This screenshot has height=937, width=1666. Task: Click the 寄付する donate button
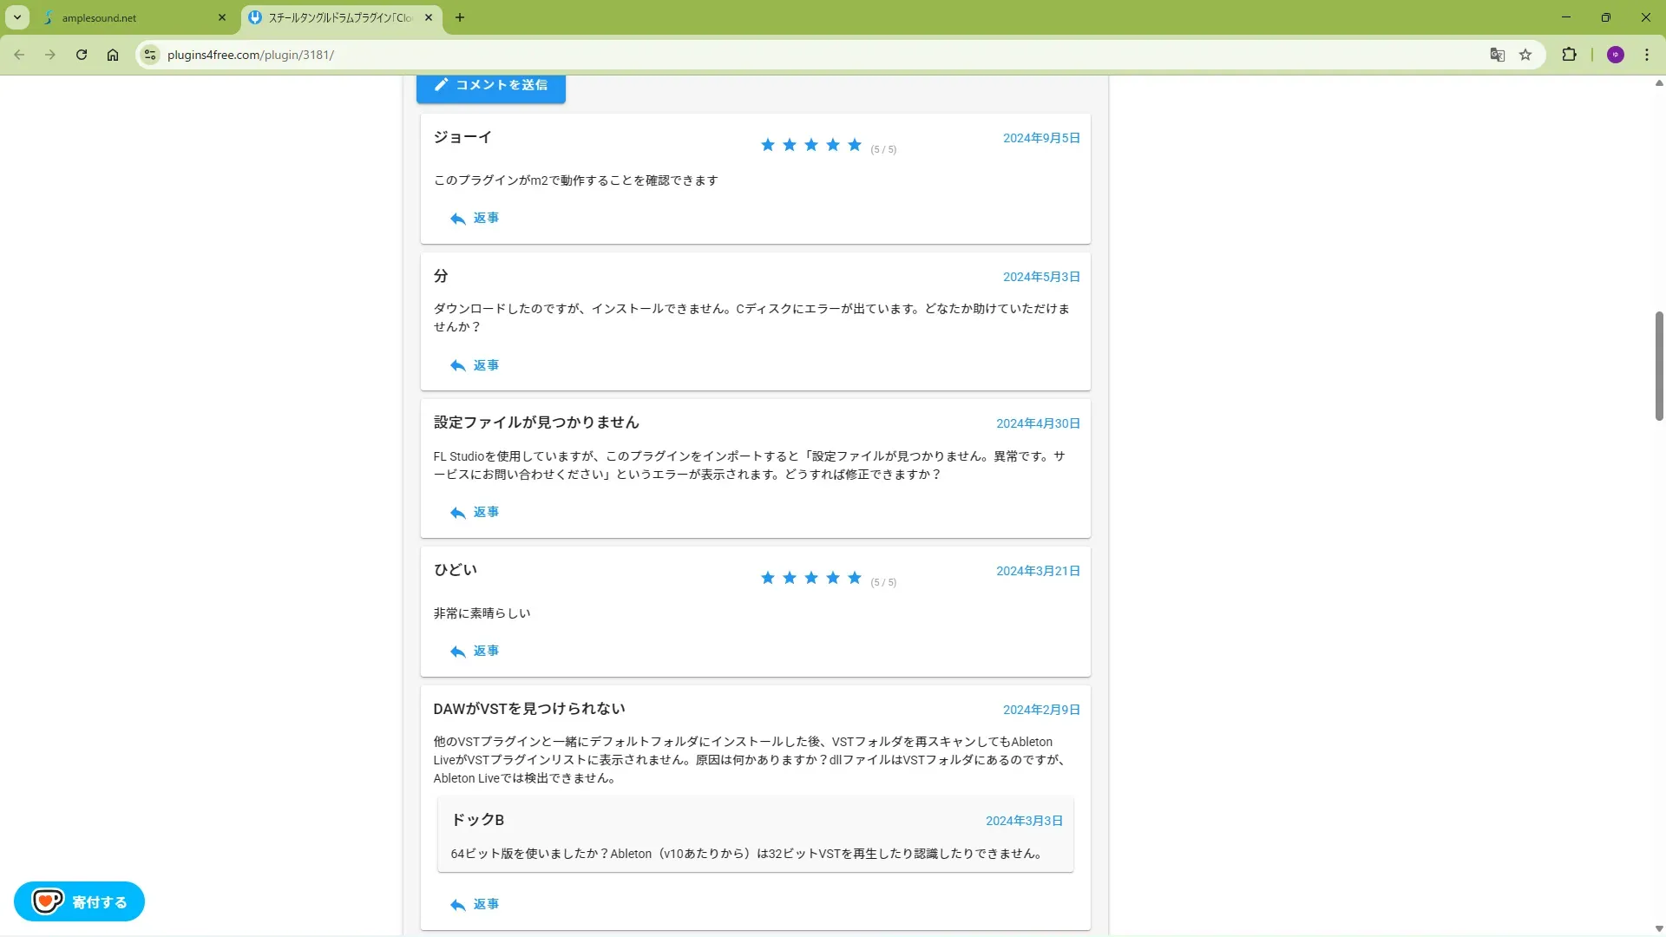pyautogui.click(x=79, y=901)
